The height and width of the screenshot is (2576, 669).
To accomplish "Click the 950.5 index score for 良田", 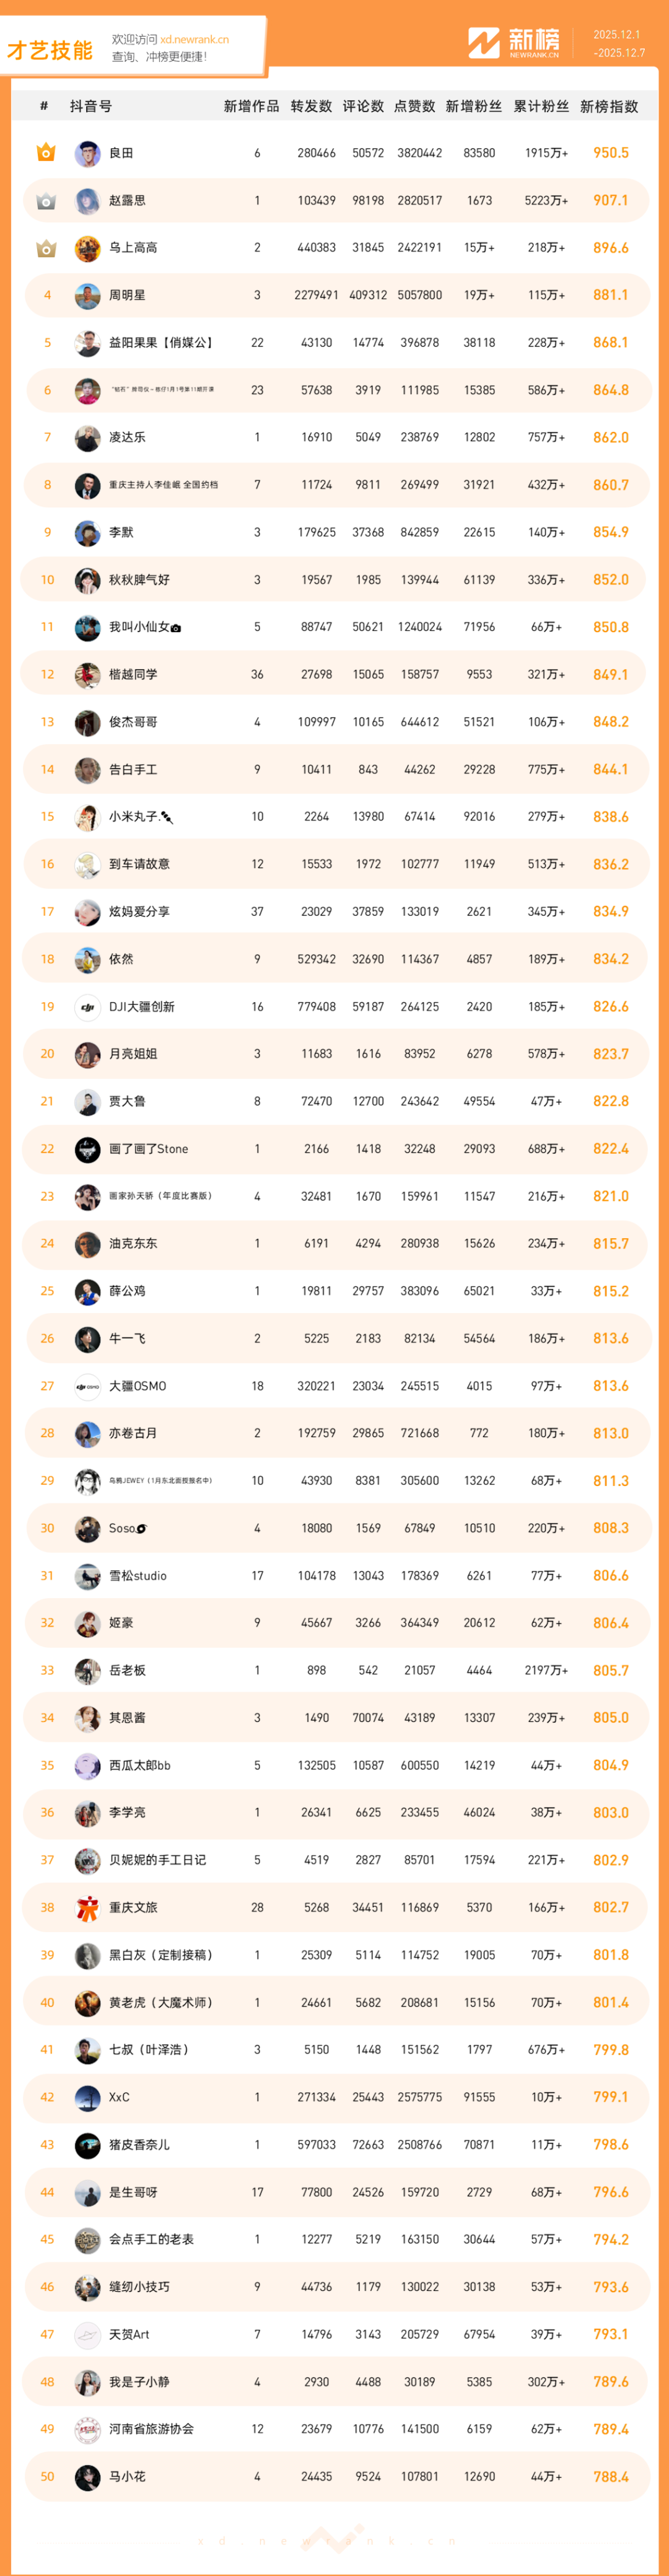I will click(x=610, y=153).
